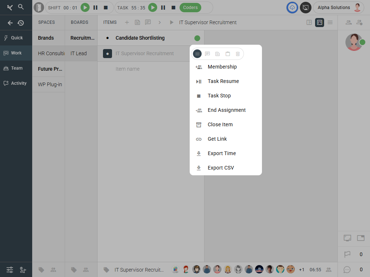Expand the breadcrumb chevron arrow

160,22
